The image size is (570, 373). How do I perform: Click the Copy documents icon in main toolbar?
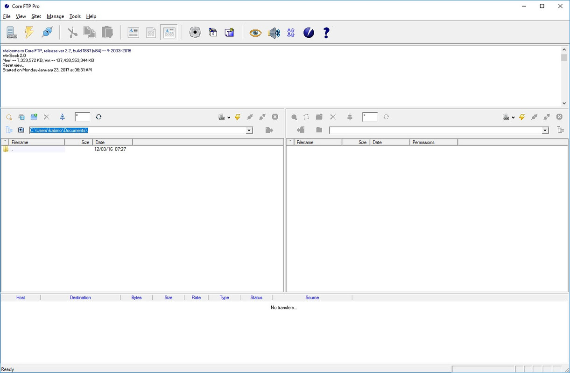[90, 32]
